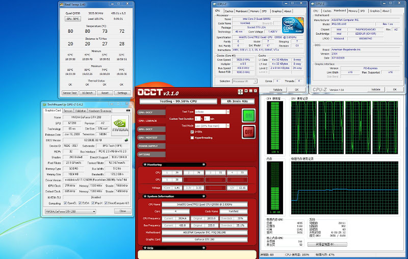
Task: Click the red OFF button in OCCT
Action: pos(248,132)
